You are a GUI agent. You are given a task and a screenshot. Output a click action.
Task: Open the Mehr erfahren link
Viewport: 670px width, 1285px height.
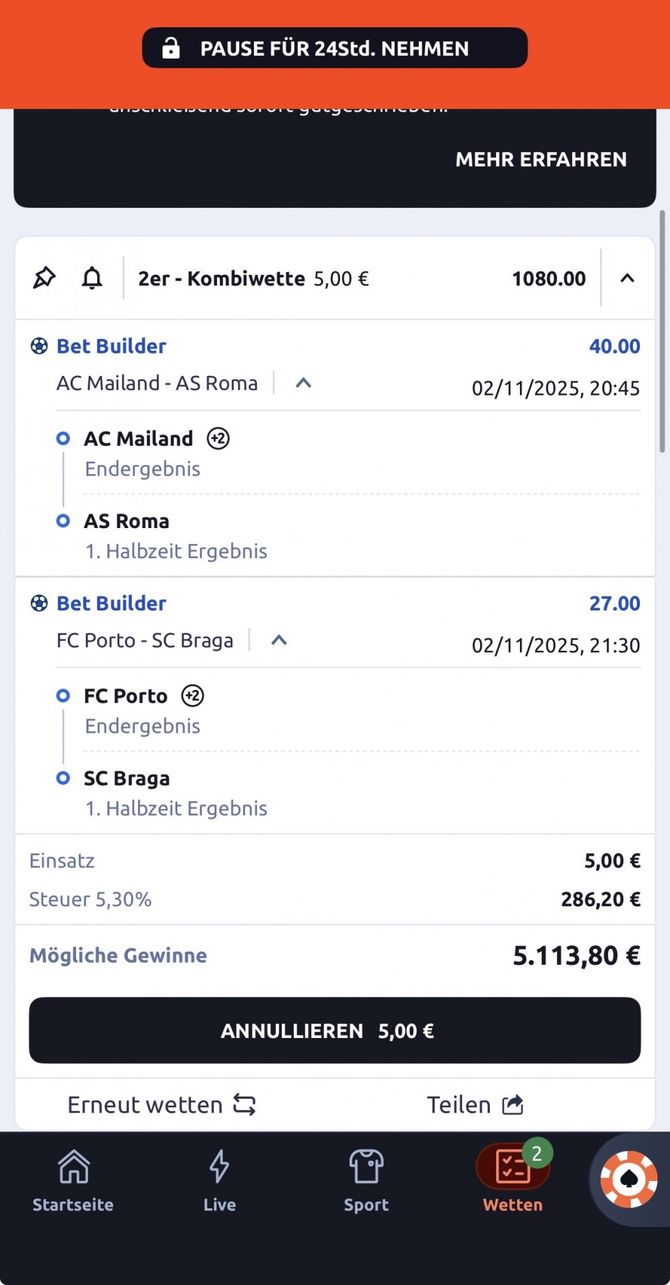pyautogui.click(x=541, y=160)
